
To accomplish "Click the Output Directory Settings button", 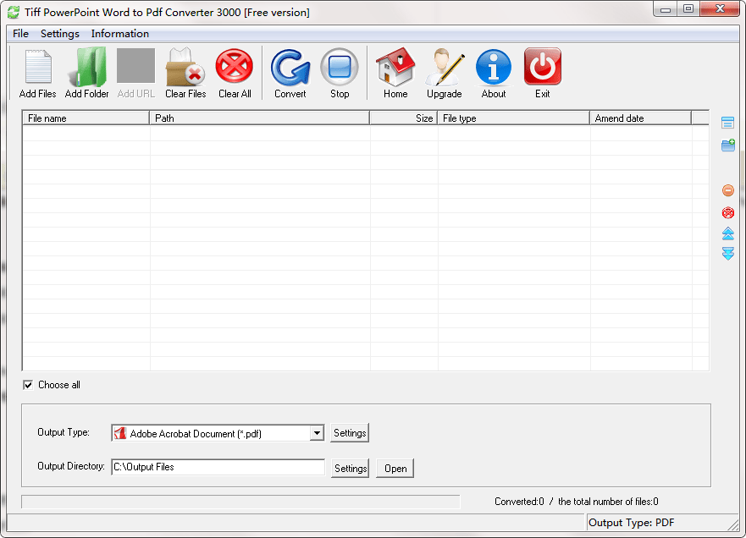I will coord(350,468).
